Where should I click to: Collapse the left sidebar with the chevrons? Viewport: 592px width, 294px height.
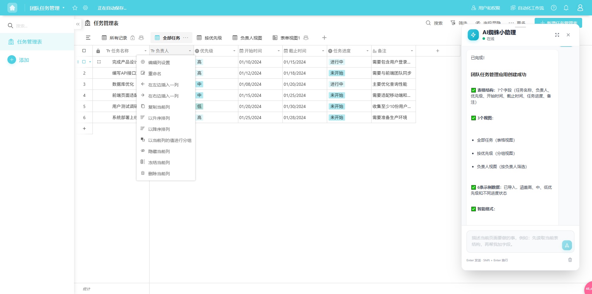click(78, 24)
